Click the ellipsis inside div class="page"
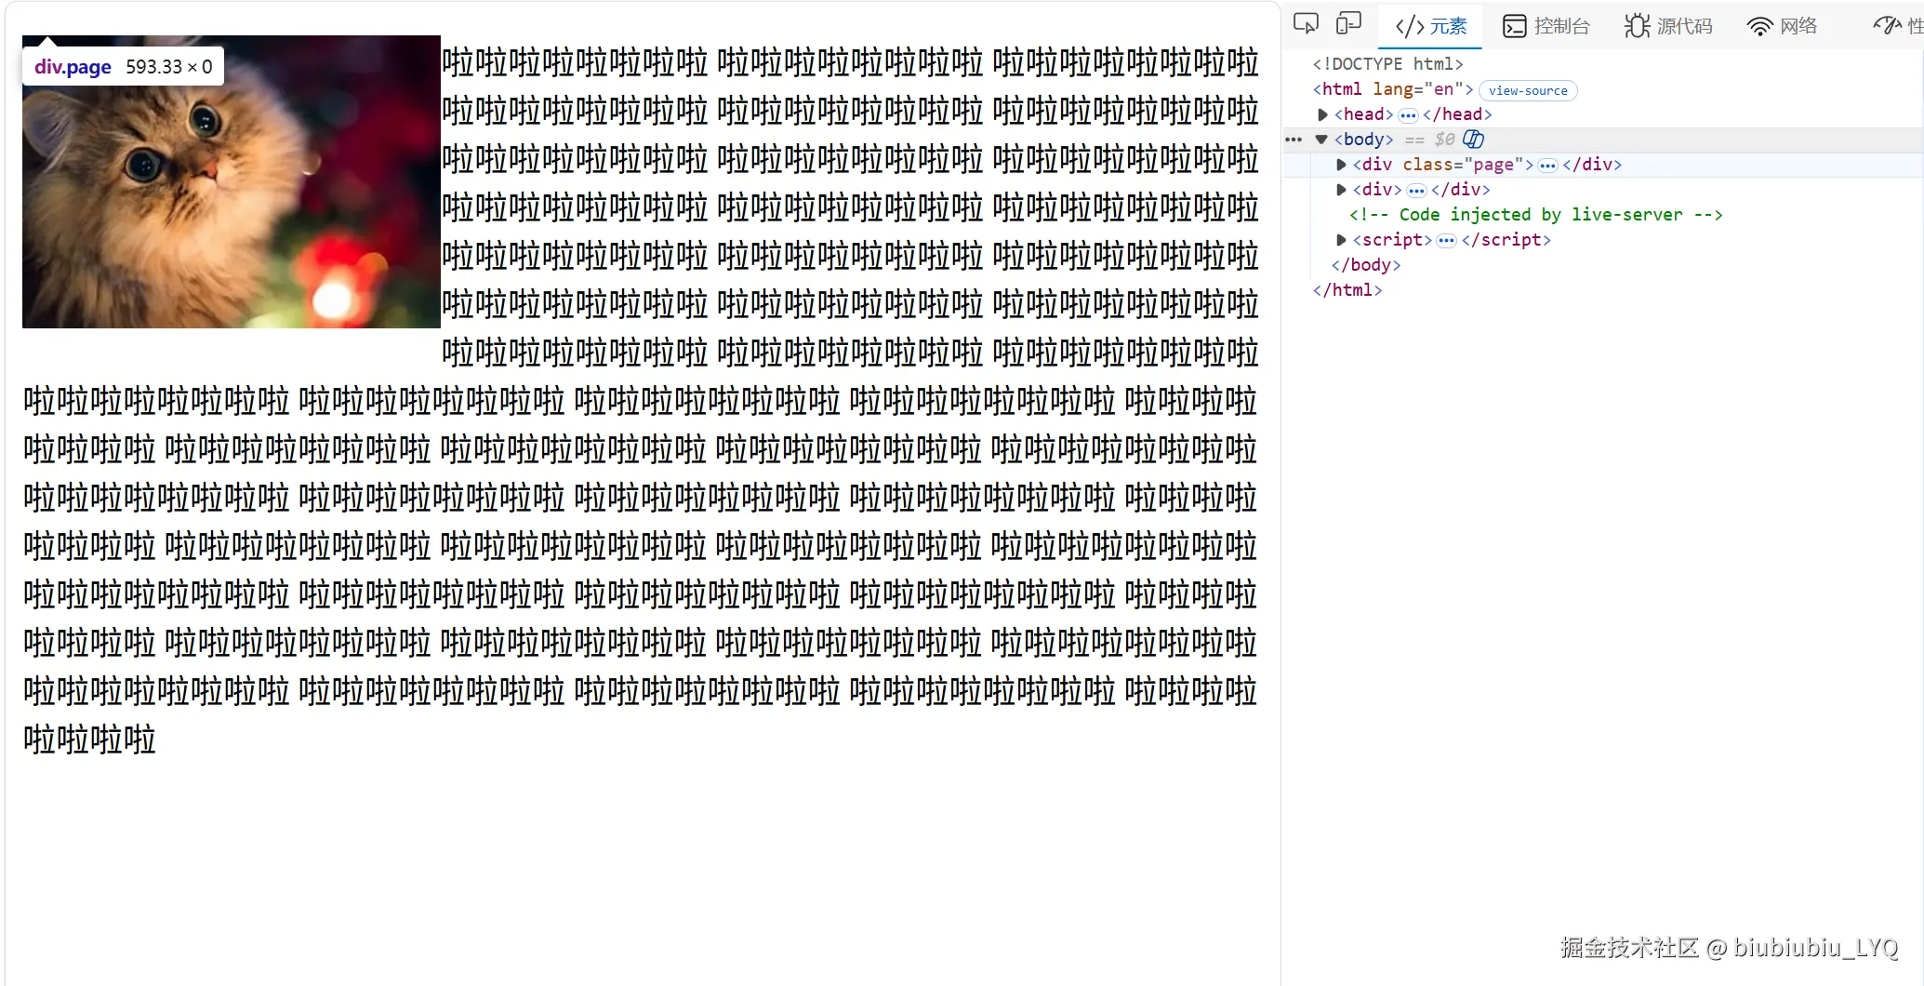This screenshot has height=986, width=1924. click(1547, 166)
